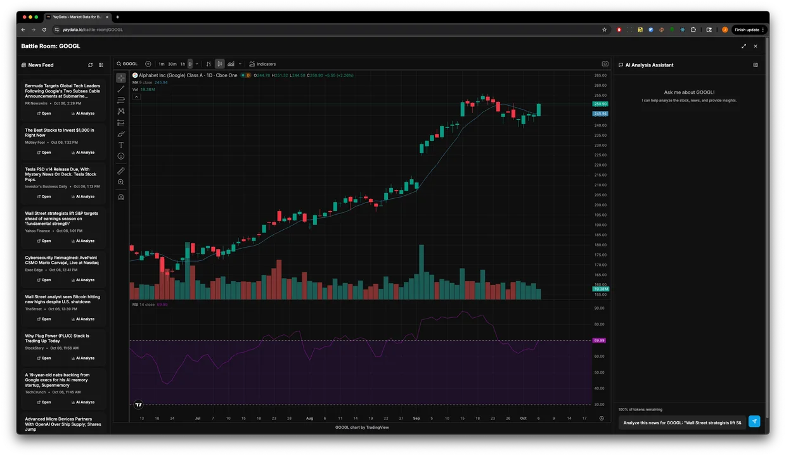Send the AI analysis message
The width and height of the screenshot is (786, 456).
click(x=754, y=422)
